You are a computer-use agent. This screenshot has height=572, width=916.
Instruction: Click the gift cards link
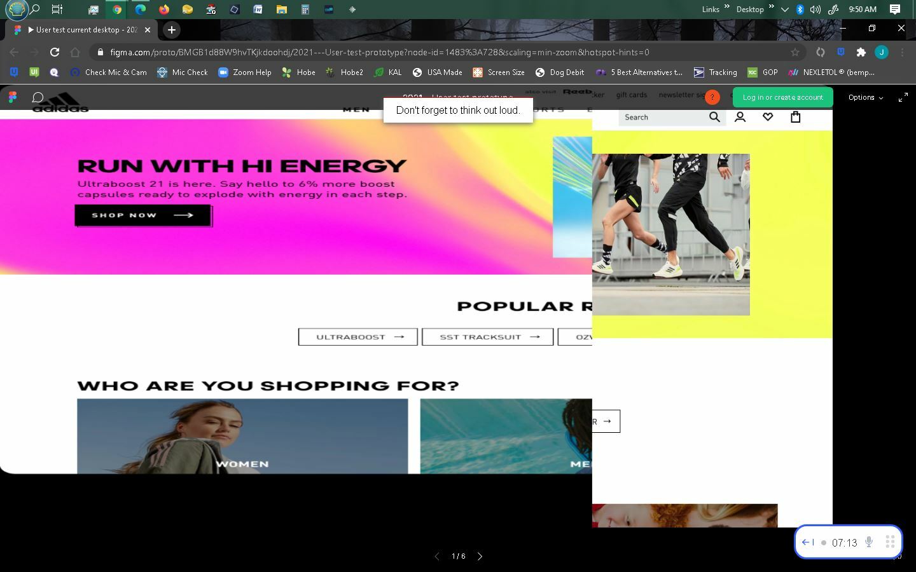coord(631,95)
